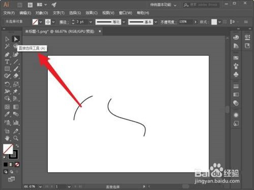Select the Pen tool
Viewport: 254px width, 190px height.
point(7,55)
